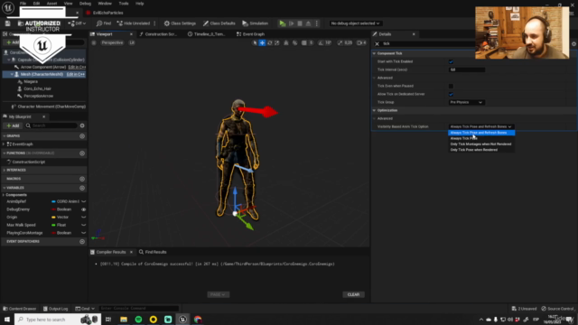Viewport: 578px width, 325px height.
Task: Select the PerceptionArrow component
Action: tap(38, 96)
